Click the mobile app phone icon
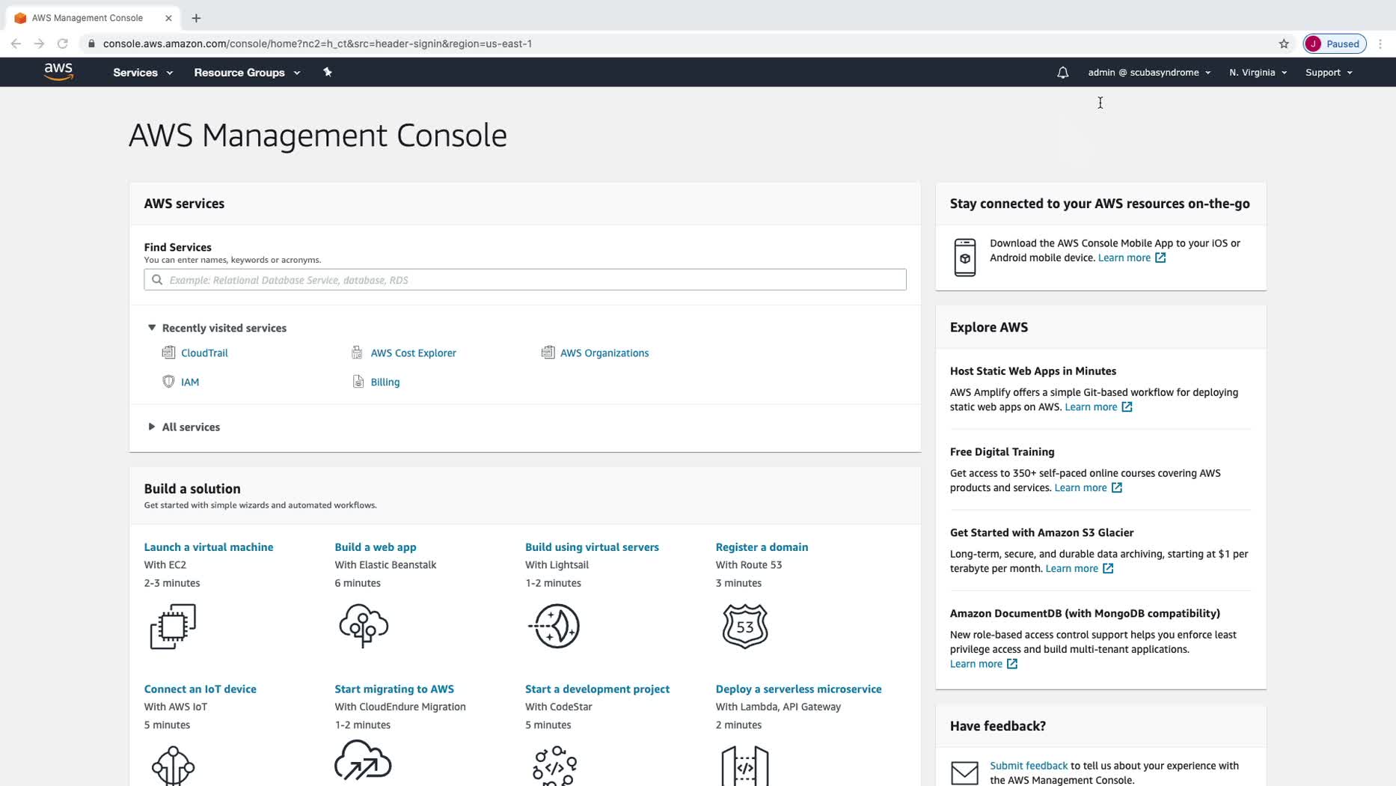Image resolution: width=1396 pixels, height=786 pixels. [965, 258]
